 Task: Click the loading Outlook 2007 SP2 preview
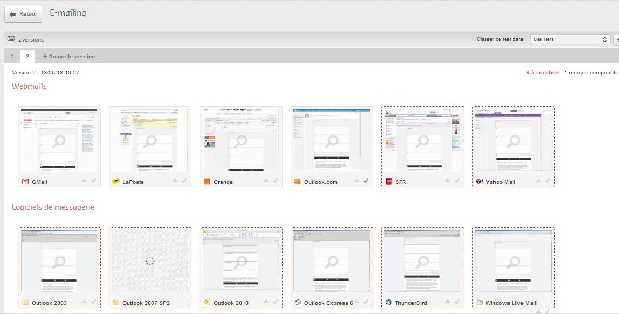click(x=150, y=261)
